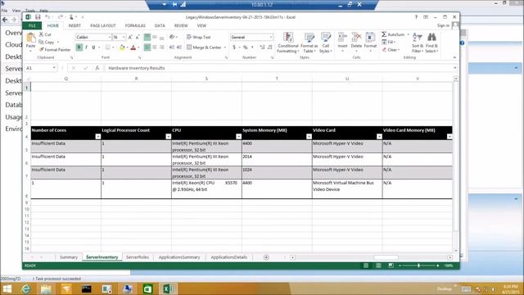524x295 pixels.
Task: Open the Orientation text rotation icon
Action: [x=172, y=37]
